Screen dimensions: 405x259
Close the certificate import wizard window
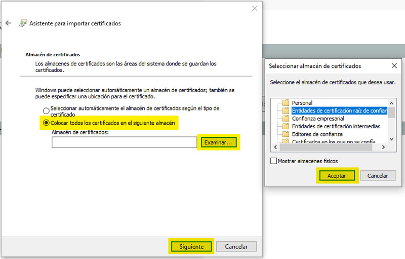tap(253, 9)
